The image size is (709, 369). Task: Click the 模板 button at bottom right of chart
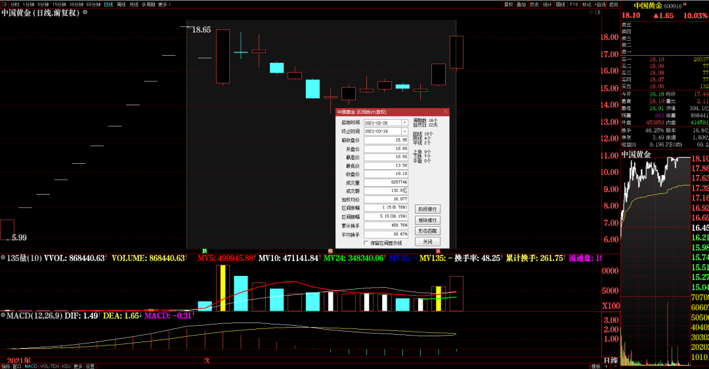point(596,366)
